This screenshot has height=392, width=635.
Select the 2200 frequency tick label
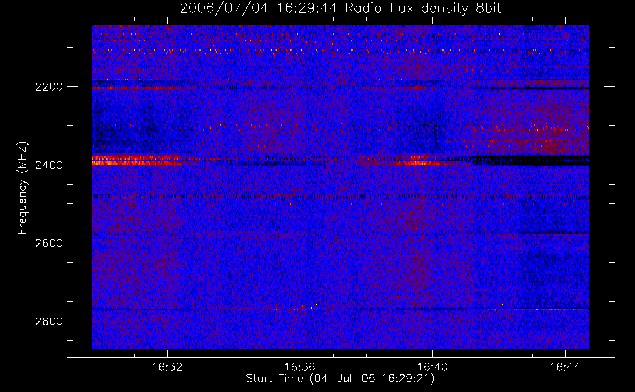click(x=49, y=87)
